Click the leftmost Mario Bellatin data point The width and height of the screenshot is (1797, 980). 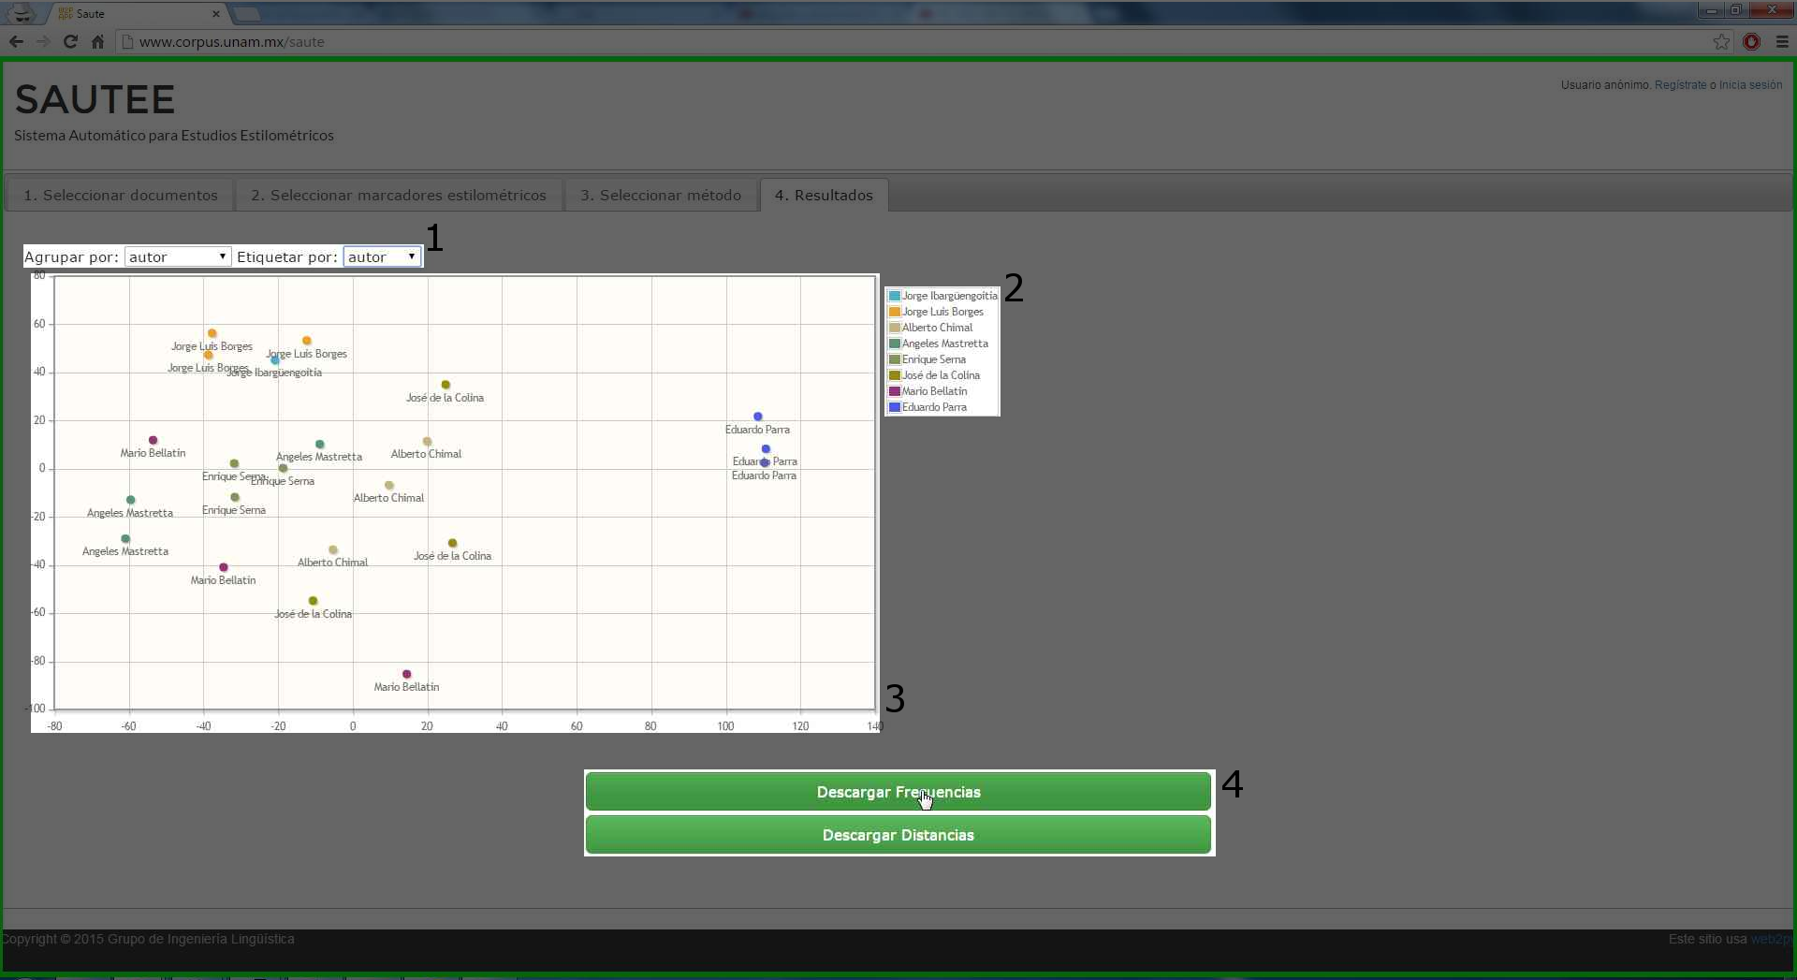click(153, 440)
